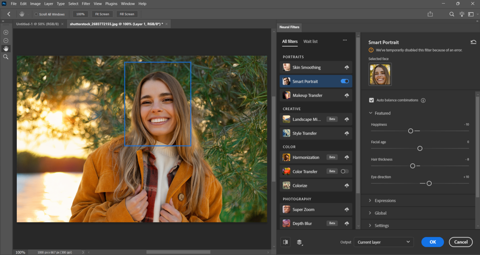Select the Hand tool in options bar

[x=22, y=14]
